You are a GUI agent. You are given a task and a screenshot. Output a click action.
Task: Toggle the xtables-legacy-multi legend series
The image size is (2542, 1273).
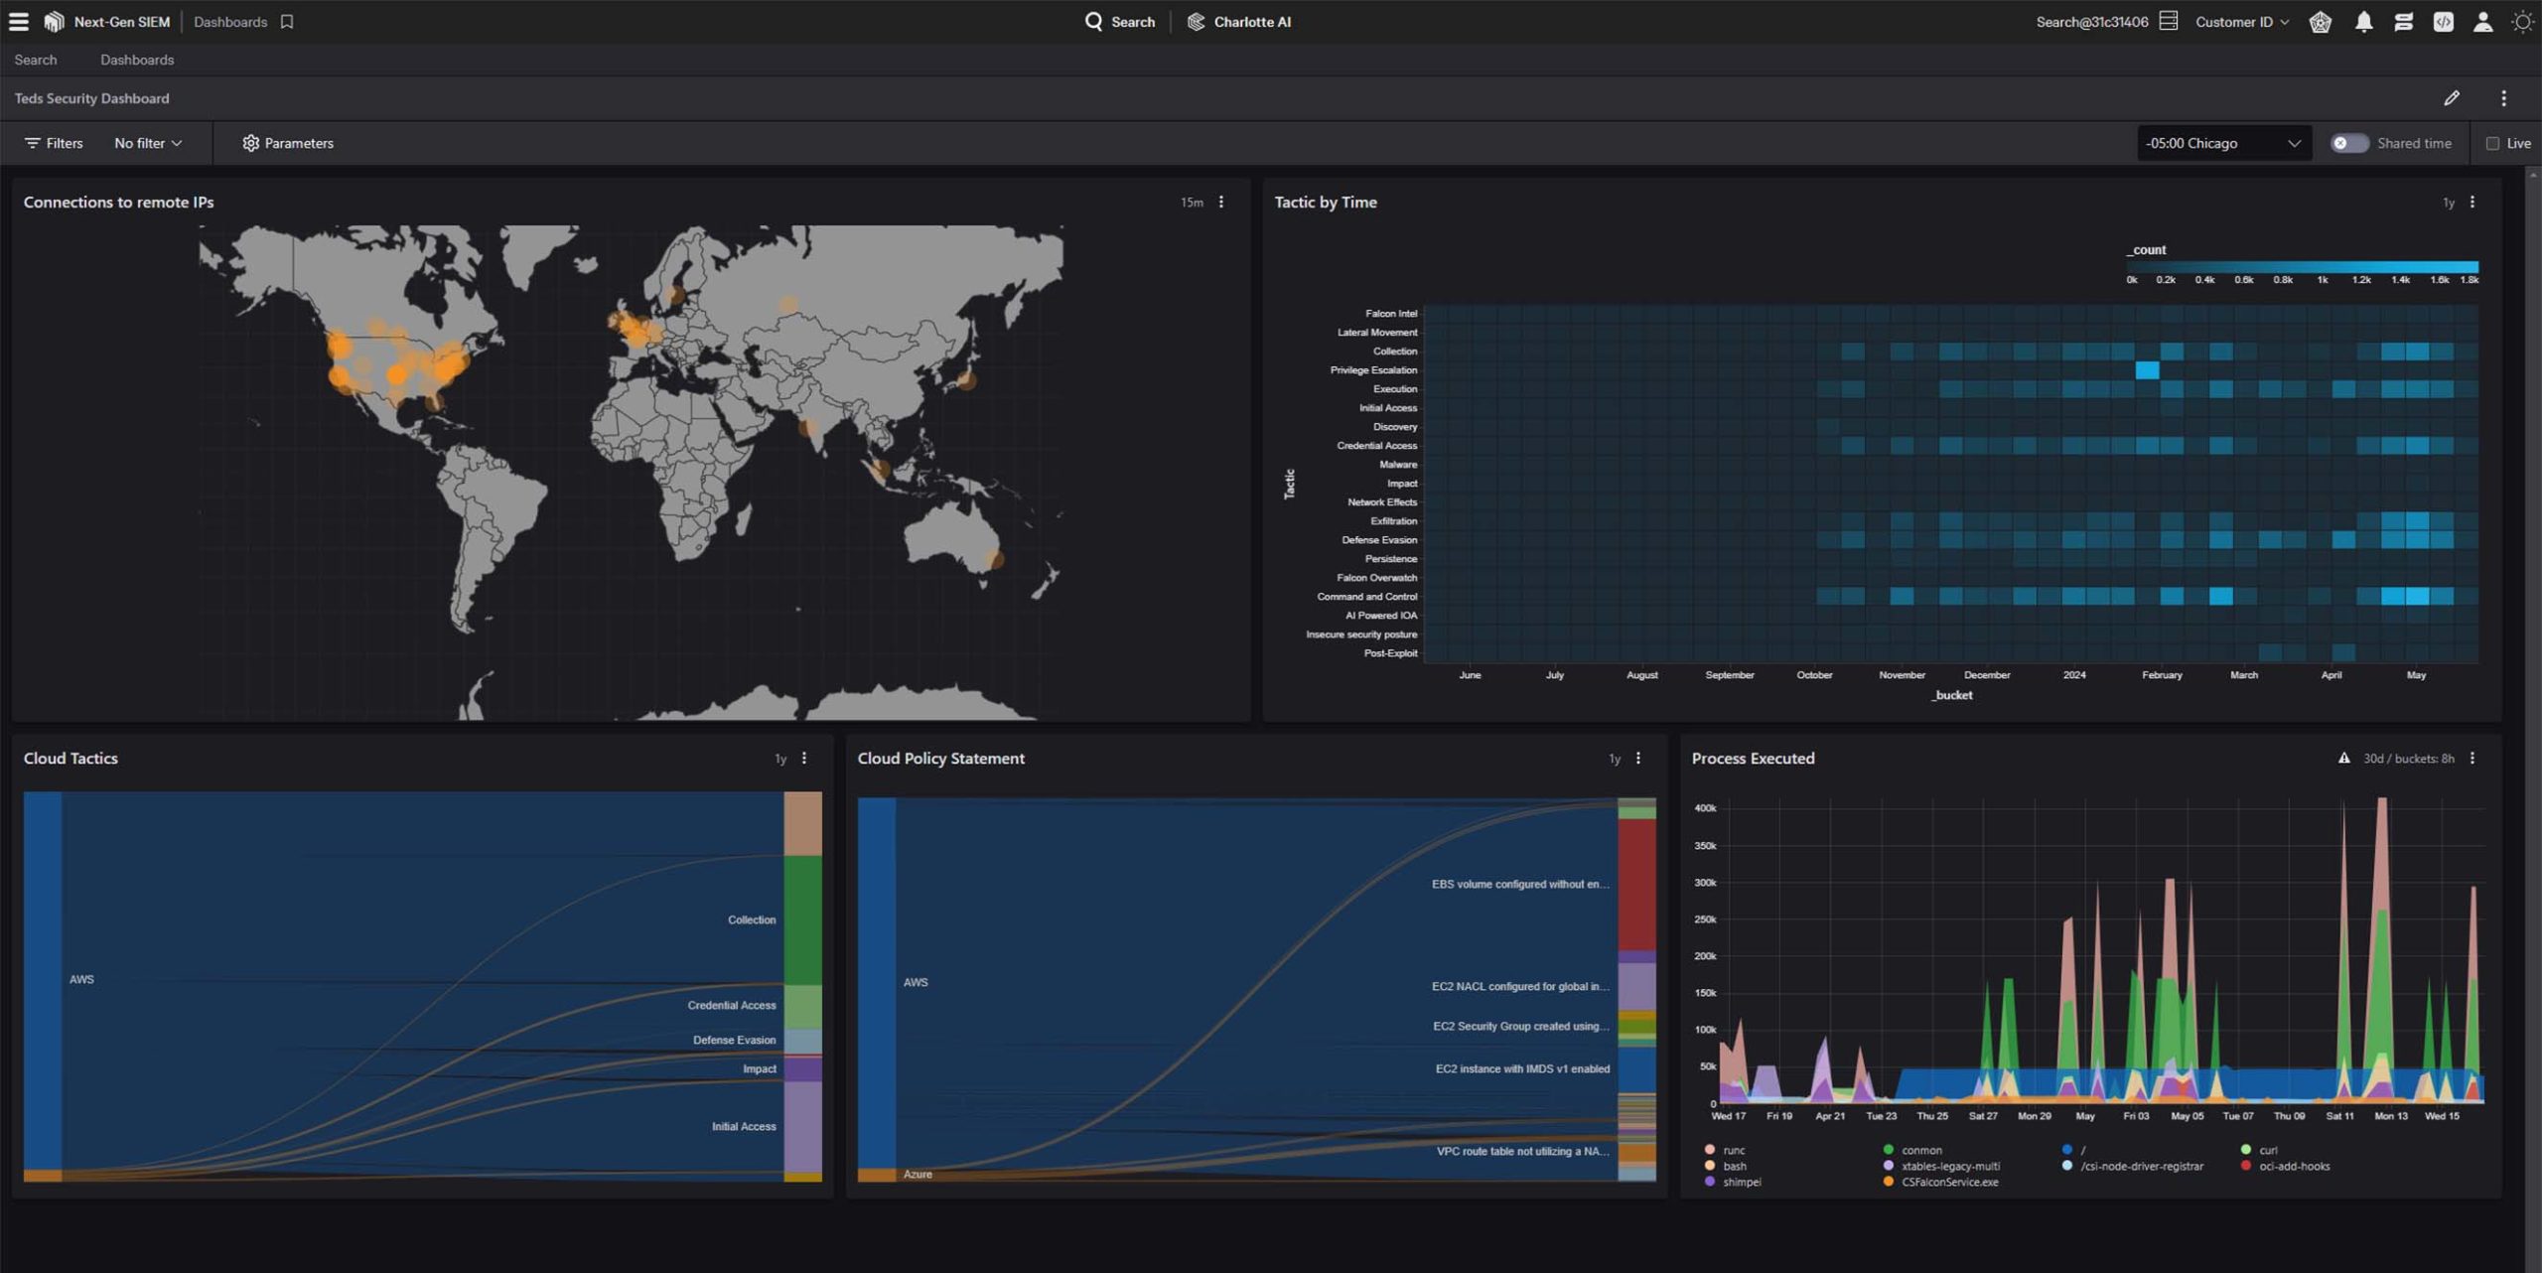click(x=1941, y=1166)
